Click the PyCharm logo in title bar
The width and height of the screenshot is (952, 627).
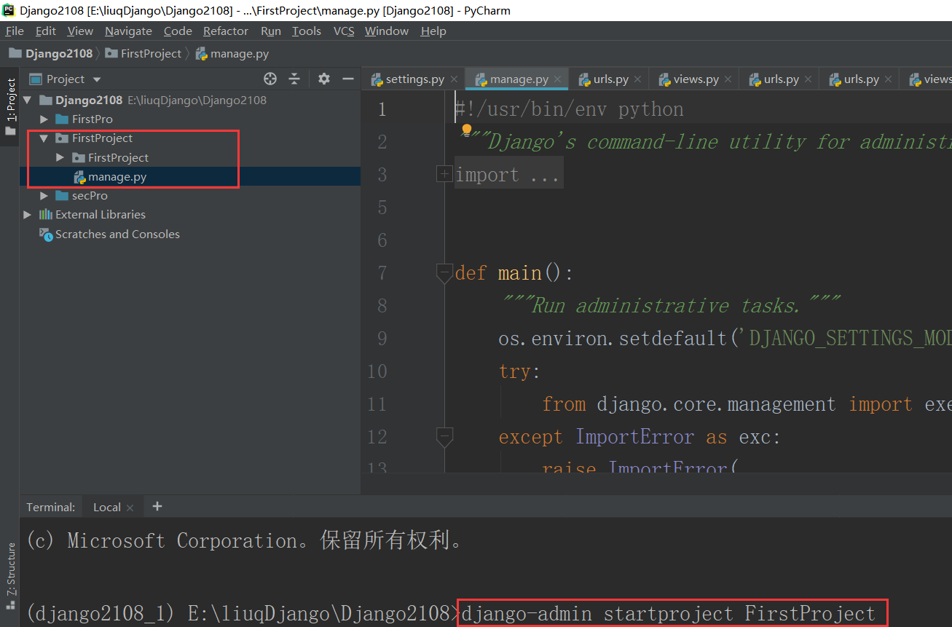click(9, 10)
